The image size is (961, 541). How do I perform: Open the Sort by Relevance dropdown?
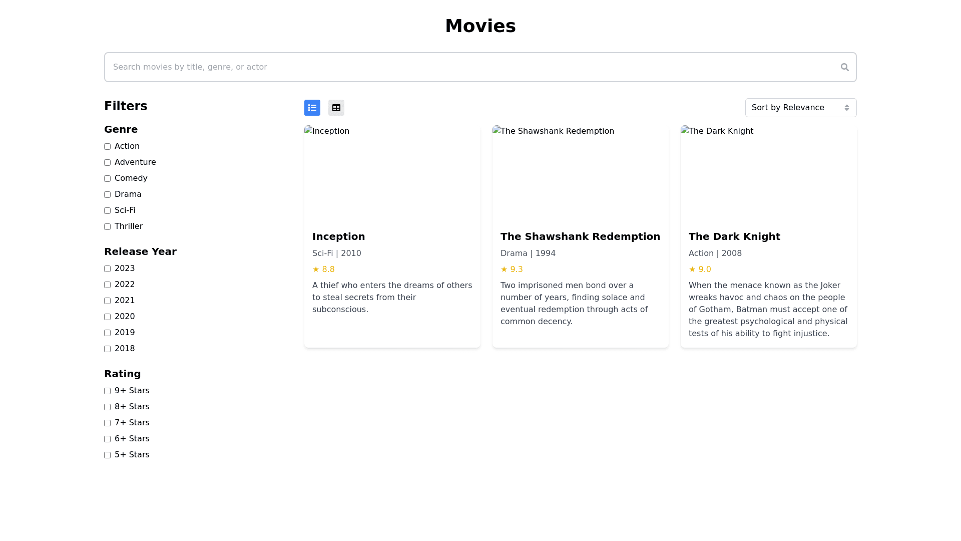pyautogui.click(x=800, y=108)
